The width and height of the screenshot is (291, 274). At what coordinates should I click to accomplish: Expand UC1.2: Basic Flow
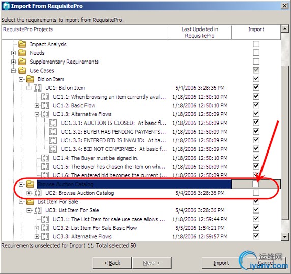tap(37, 106)
